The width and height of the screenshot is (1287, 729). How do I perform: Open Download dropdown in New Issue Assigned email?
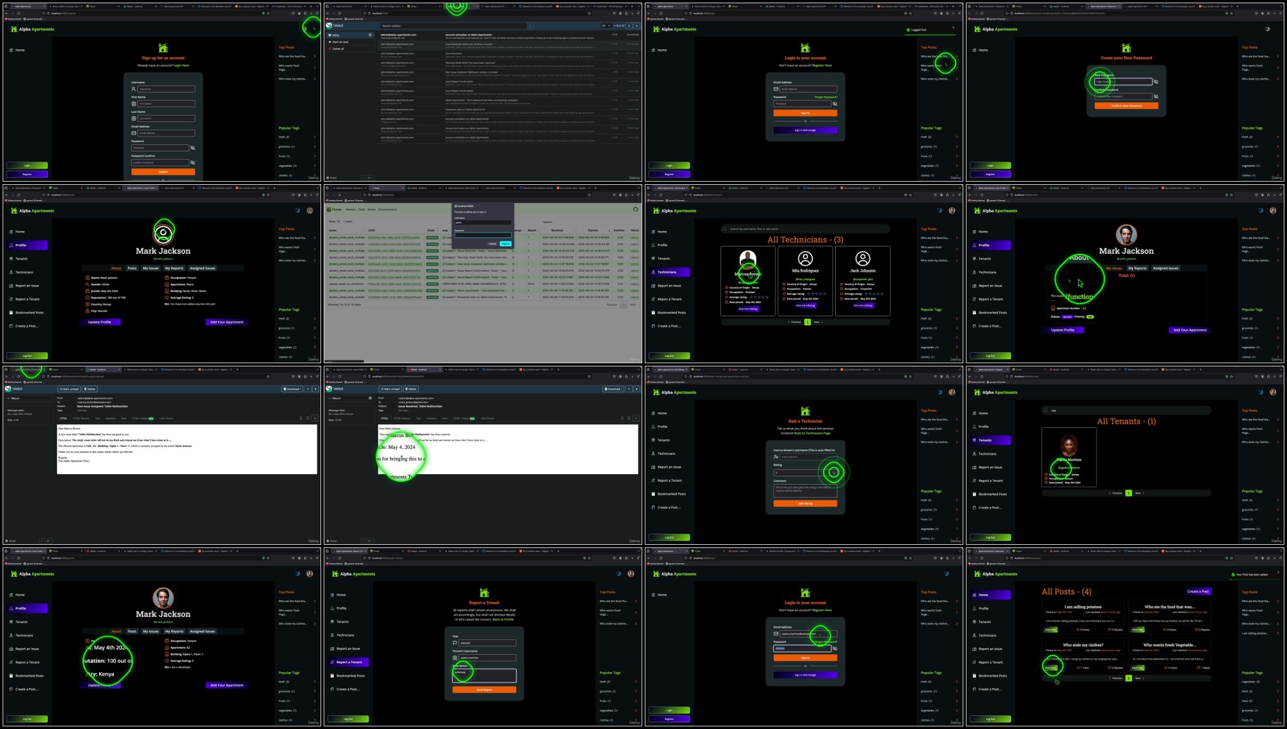(x=292, y=389)
